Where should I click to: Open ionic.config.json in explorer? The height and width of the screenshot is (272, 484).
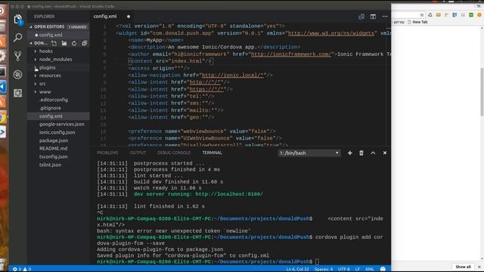[57, 132]
